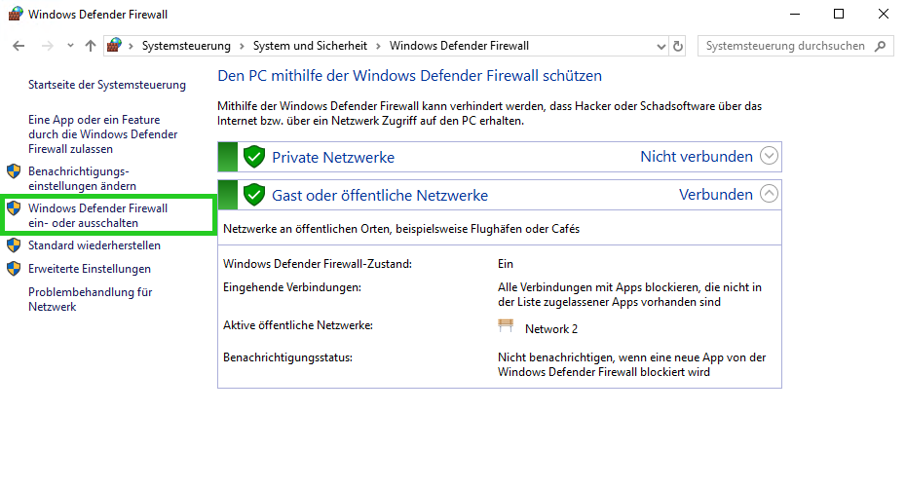Refresh the Control Panel view
Screen dimensions: 906x488
click(x=678, y=46)
